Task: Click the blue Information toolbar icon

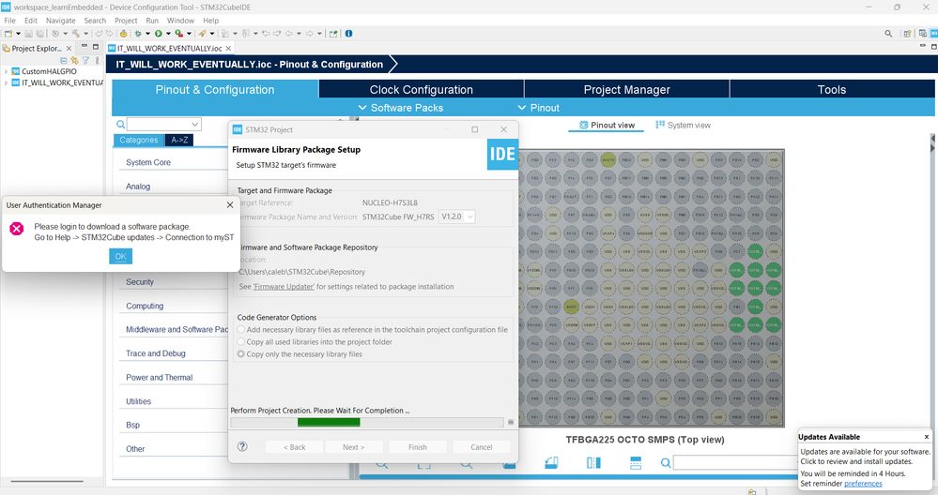Action: (x=348, y=34)
